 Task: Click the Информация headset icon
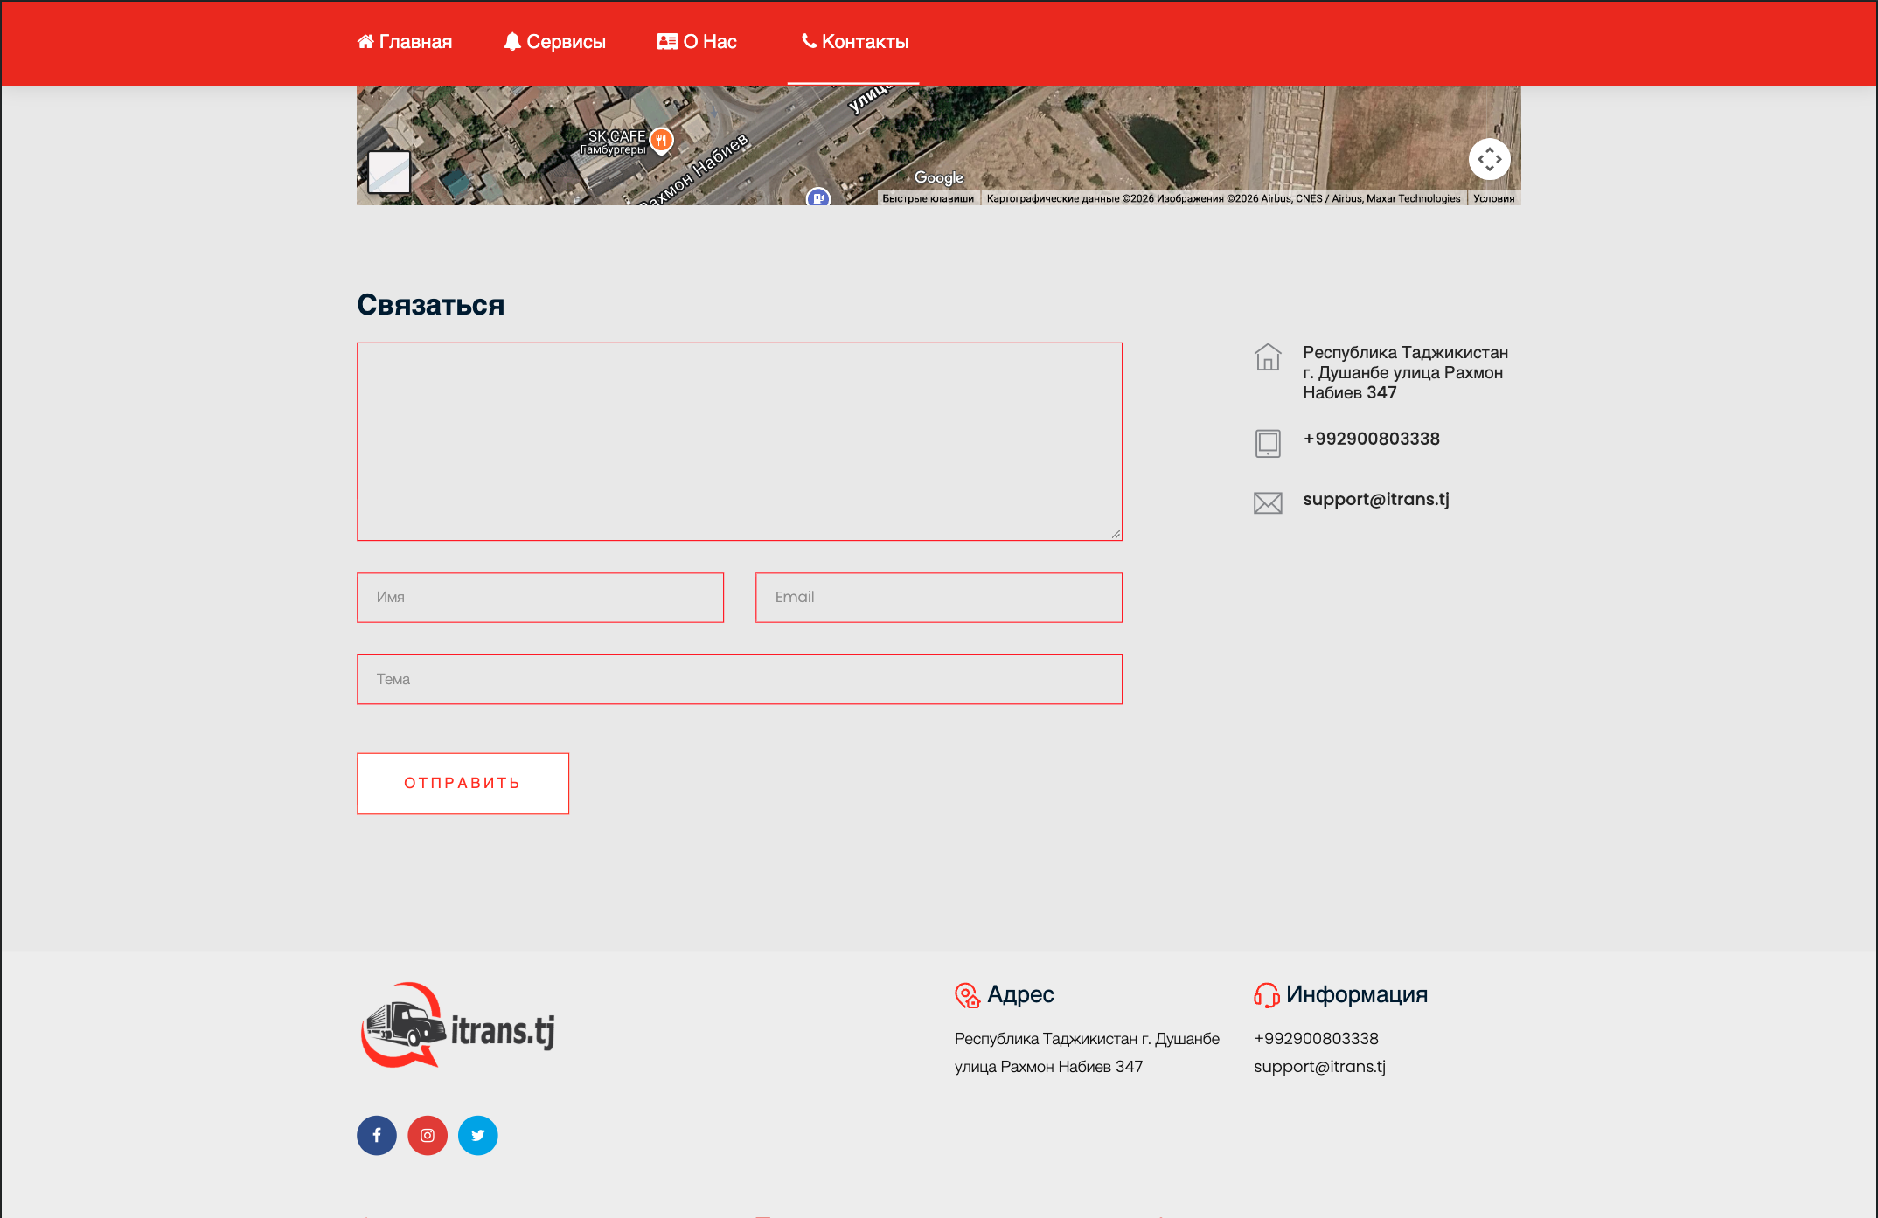coord(1267,995)
